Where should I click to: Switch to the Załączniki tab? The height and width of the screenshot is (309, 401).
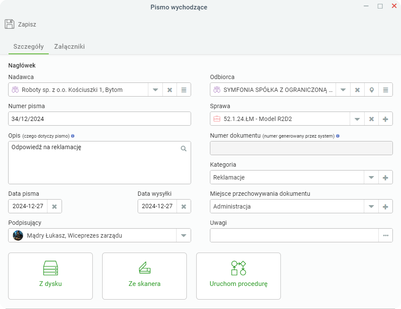coord(69,47)
